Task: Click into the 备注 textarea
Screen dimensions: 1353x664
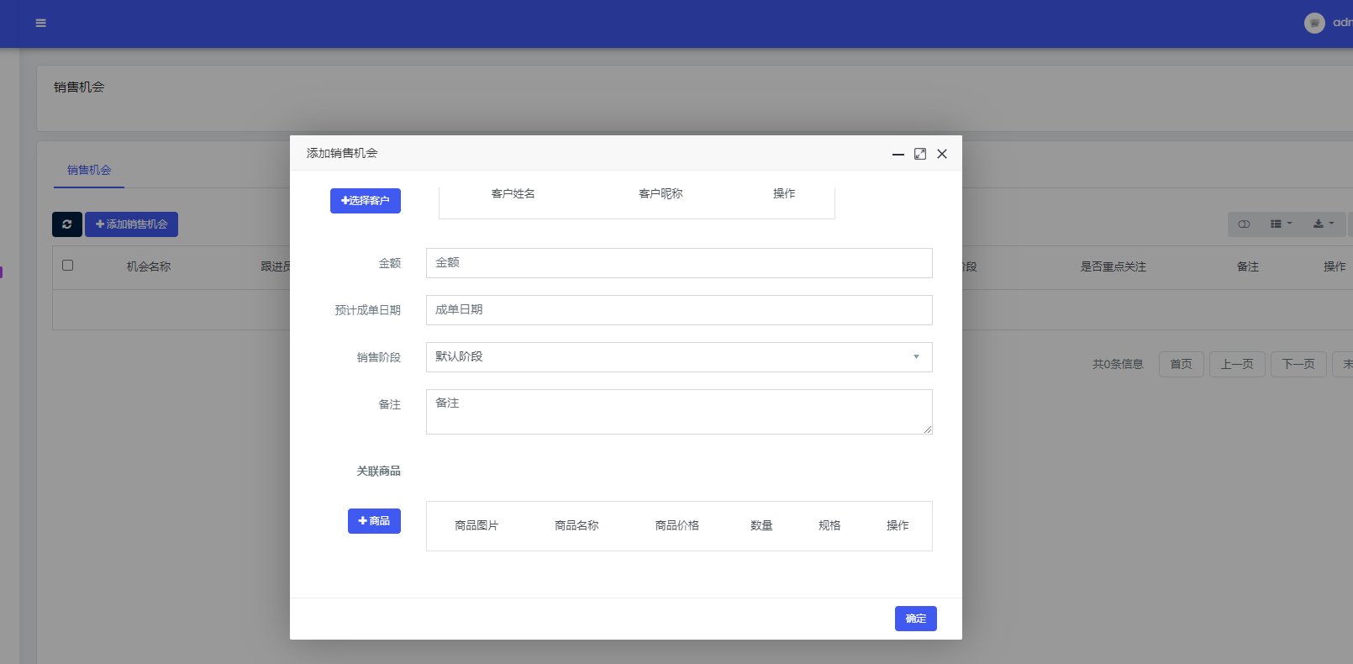Action: (679, 412)
